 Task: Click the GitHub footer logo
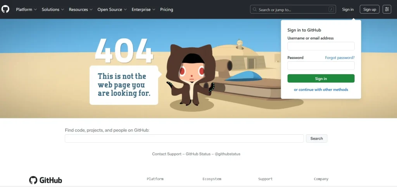[x=46, y=180]
